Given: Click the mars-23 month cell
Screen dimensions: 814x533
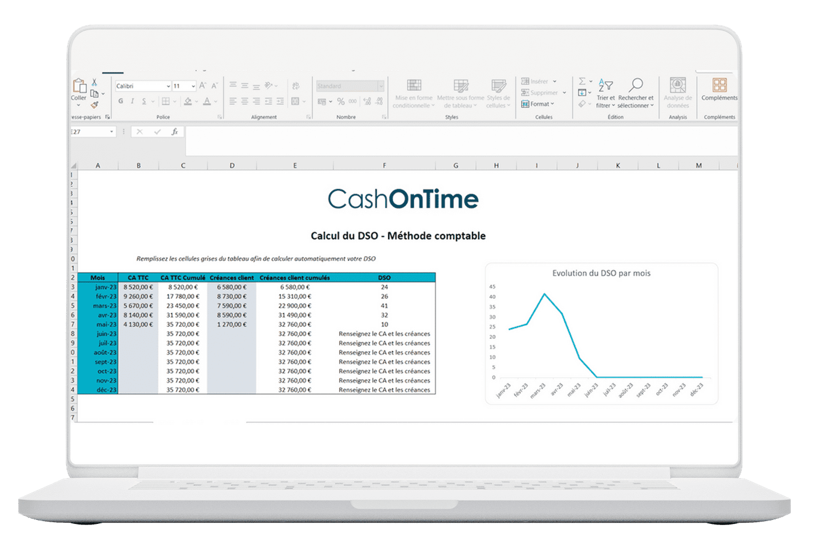Looking at the screenshot, I should (x=97, y=306).
